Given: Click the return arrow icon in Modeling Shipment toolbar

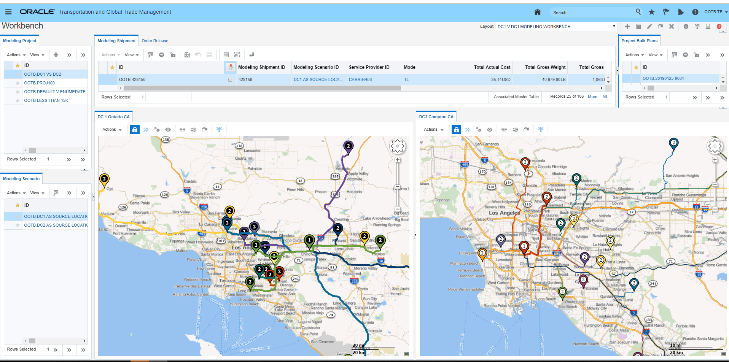Looking at the screenshot, I should pos(251,55).
